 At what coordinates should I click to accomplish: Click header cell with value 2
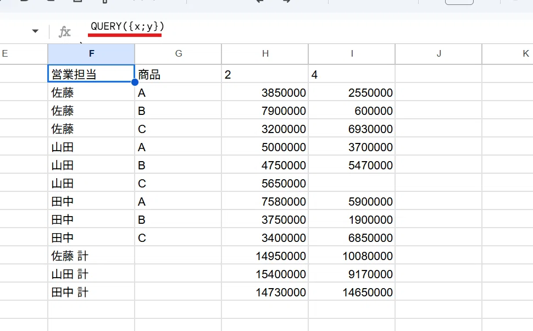[265, 74]
